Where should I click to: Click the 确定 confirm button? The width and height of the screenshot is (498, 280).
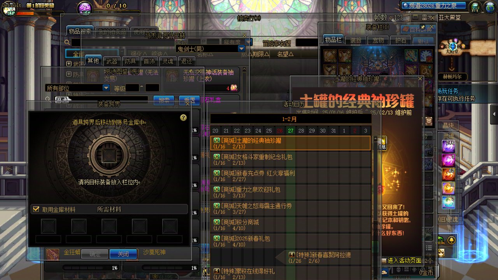click(x=95, y=254)
